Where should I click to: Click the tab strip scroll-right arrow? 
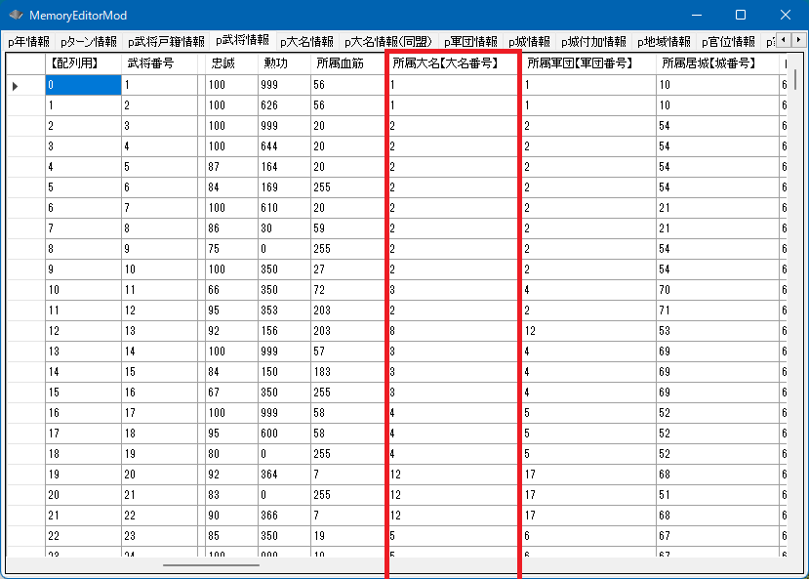coord(799,41)
